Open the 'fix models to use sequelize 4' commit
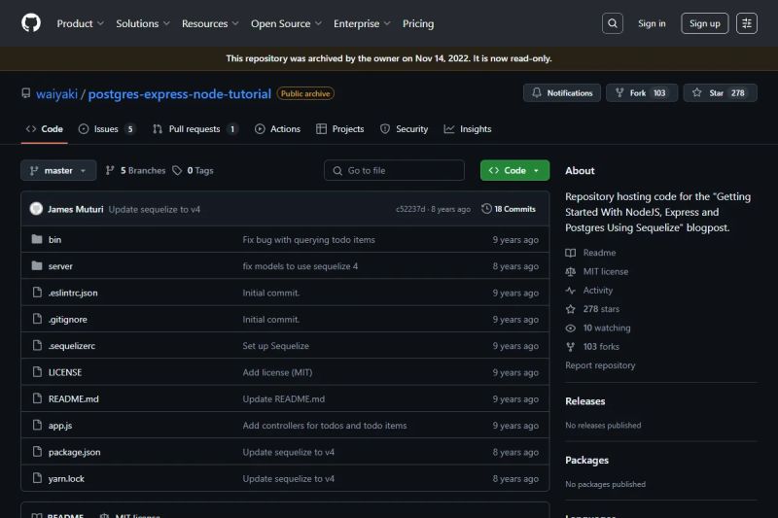The width and height of the screenshot is (778, 518). click(301, 266)
